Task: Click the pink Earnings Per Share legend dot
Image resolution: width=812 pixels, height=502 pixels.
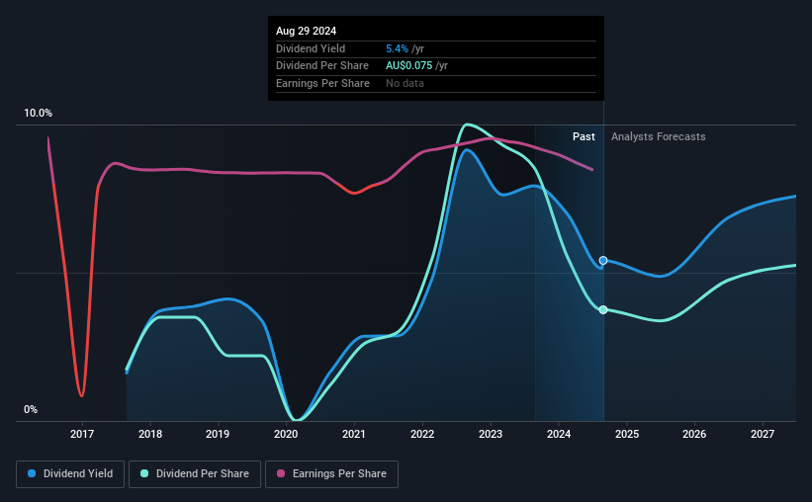Action: click(x=281, y=473)
